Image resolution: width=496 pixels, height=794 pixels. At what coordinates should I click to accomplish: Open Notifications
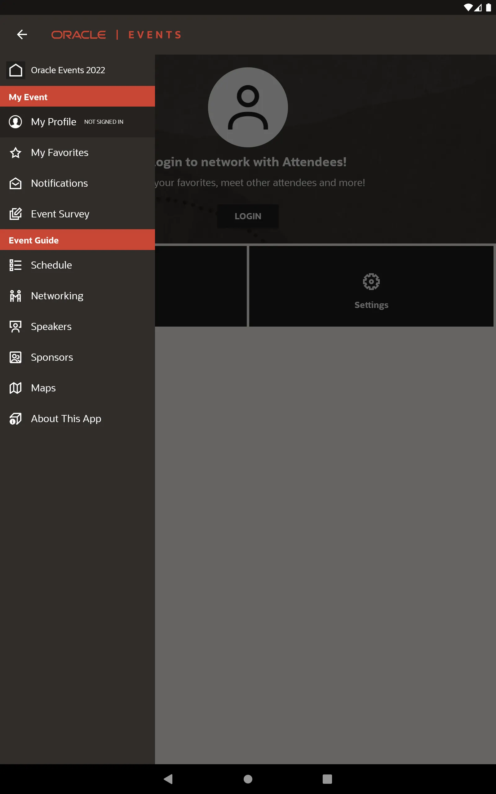pos(77,183)
